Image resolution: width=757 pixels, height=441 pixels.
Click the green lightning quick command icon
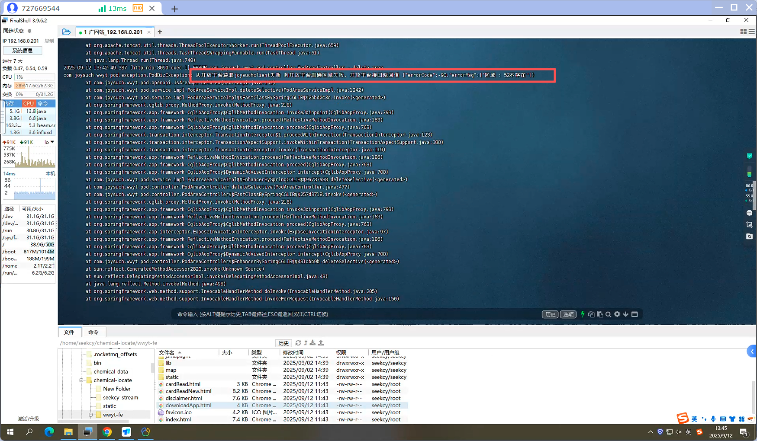tap(583, 314)
